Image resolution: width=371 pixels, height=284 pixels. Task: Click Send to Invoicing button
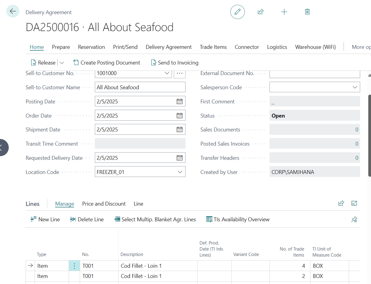click(x=175, y=63)
